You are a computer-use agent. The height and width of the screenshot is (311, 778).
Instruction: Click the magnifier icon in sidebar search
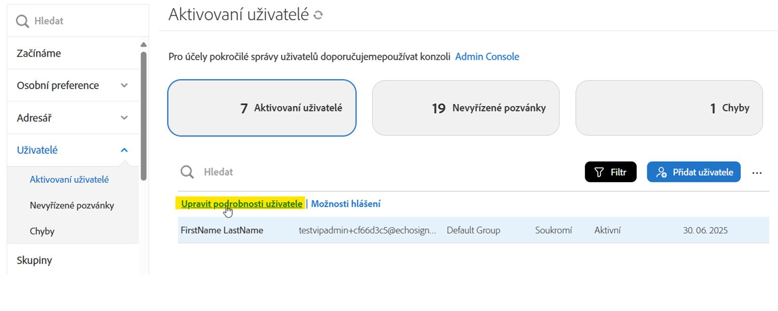click(x=22, y=21)
